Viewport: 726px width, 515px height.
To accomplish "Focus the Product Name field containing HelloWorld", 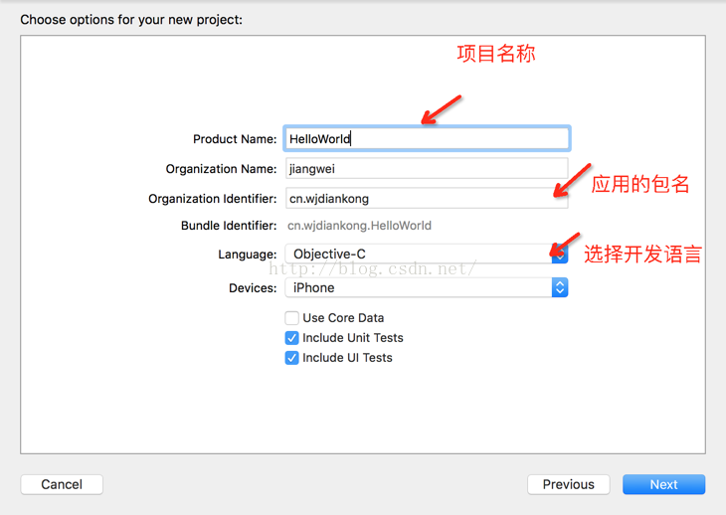I will tap(427, 138).
